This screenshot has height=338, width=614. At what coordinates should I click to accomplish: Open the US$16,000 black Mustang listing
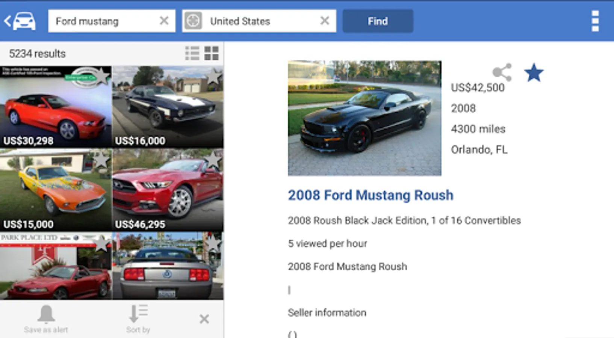[x=168, y=107]
